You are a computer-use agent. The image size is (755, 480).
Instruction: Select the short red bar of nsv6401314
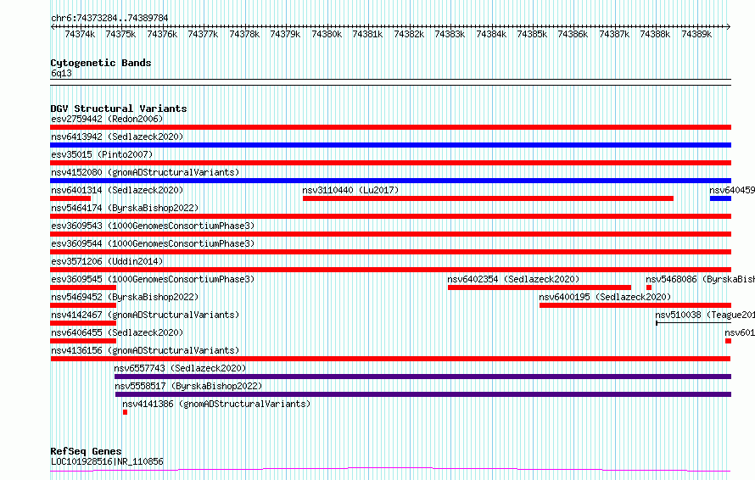(70, 198)
